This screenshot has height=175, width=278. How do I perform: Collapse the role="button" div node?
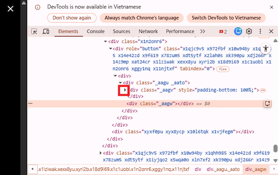pos(111,49)
